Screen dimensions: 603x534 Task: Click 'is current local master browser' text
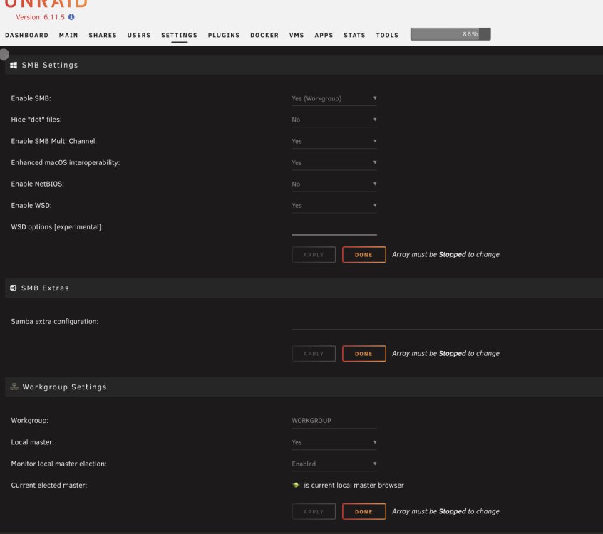pyautogui.click(x=354, y=485)
